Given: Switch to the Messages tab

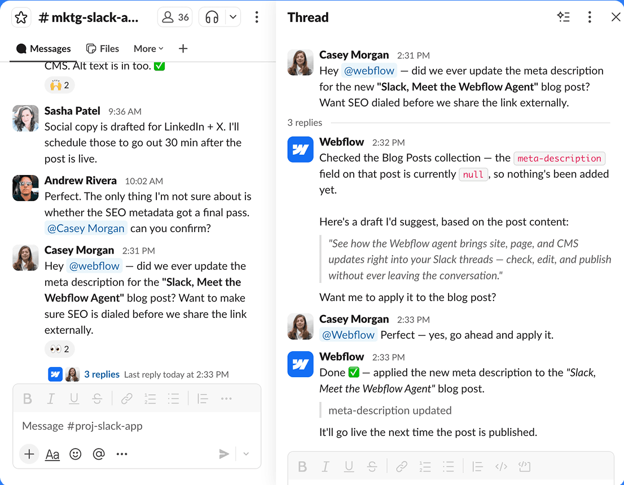Looking at the screenshot, I should point(43,49).
